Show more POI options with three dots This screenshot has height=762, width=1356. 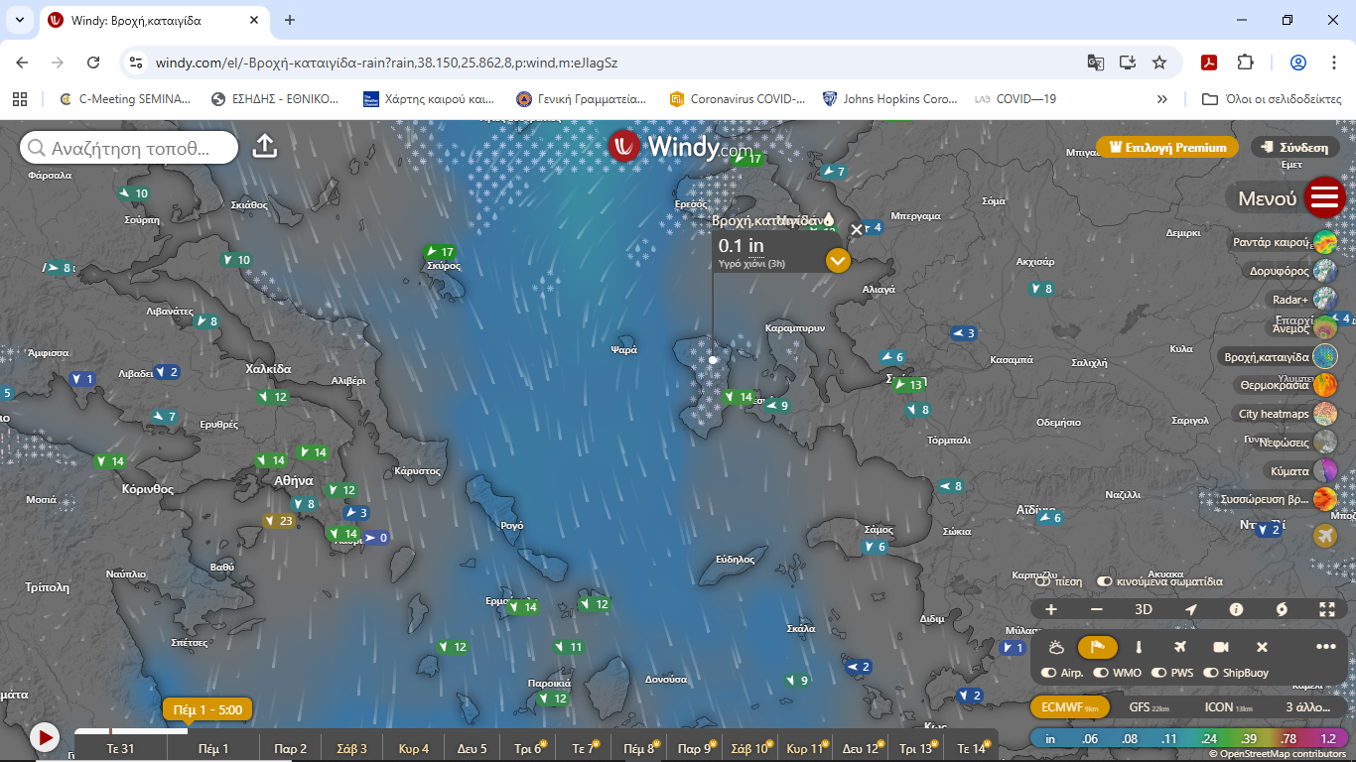(1326, 647)
